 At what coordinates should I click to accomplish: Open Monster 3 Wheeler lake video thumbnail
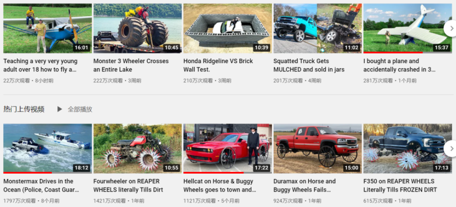pyautogui.click(x=138, y=28)
